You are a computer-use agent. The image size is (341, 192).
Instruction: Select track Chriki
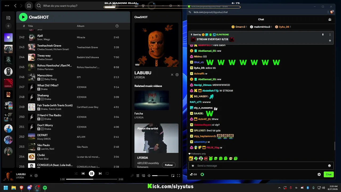click(x=41, y=155)
